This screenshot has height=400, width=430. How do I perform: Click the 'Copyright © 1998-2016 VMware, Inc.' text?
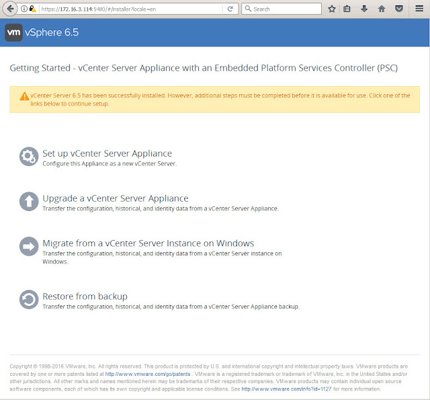(x=53, y=366)
